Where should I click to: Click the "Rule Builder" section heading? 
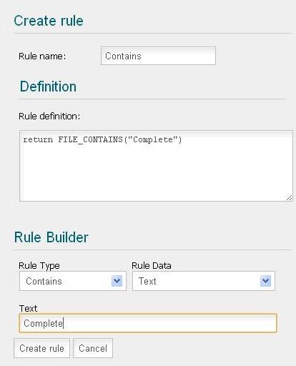pyautogui.click(x=51, y=237)
